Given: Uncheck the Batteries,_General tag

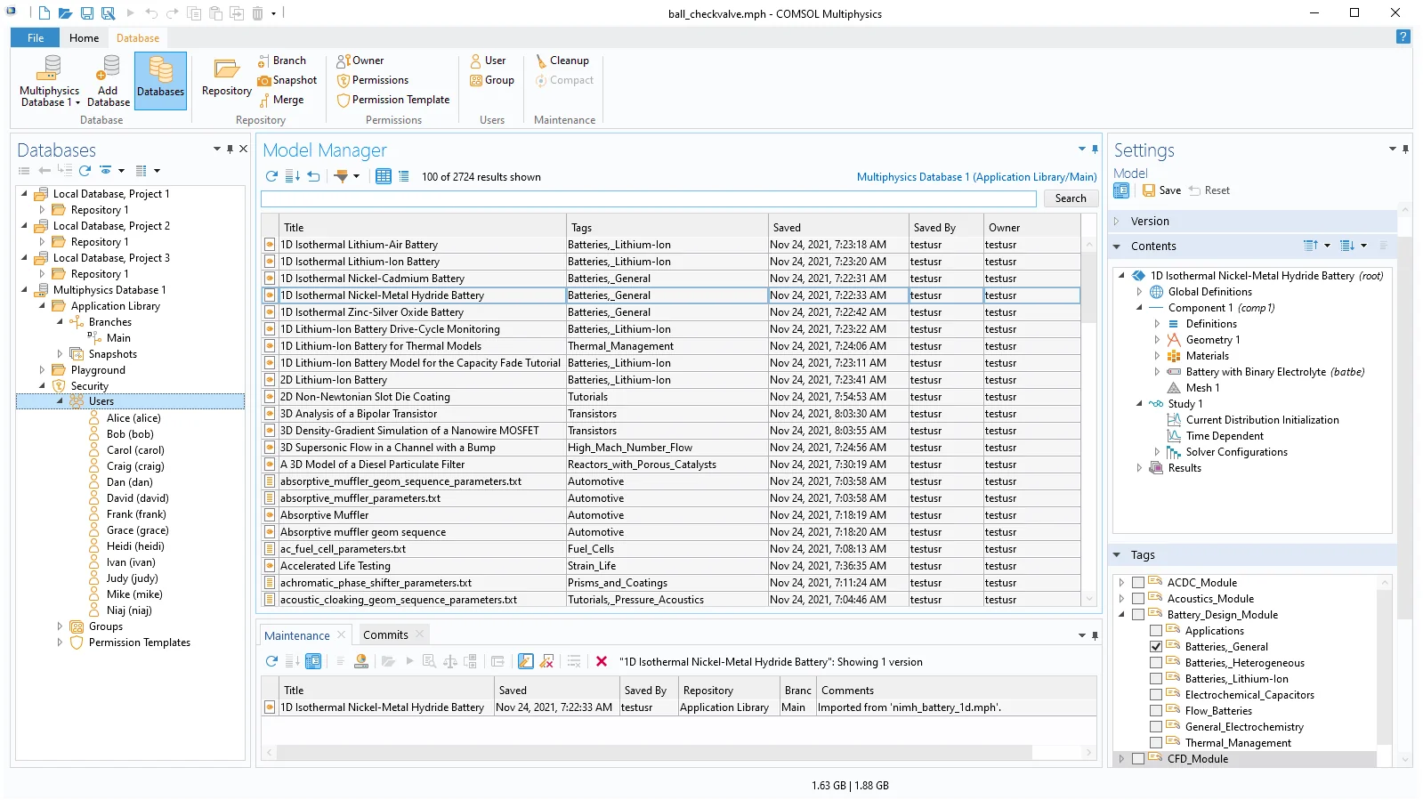Looking at the screenshot, I should 1156,647.
